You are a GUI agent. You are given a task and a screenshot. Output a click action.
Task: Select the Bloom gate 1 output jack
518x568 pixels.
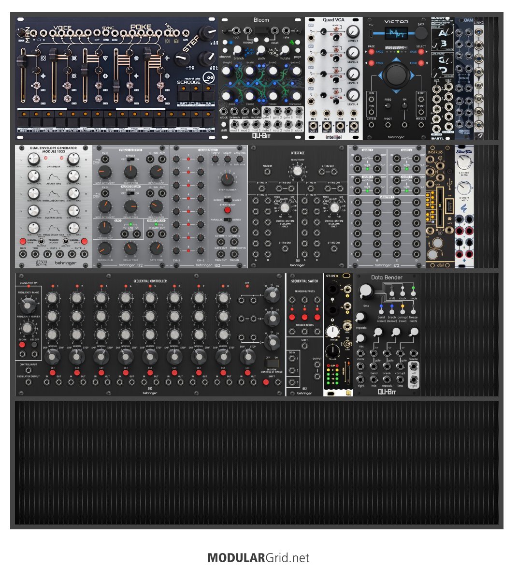click(x=266, y=112)
